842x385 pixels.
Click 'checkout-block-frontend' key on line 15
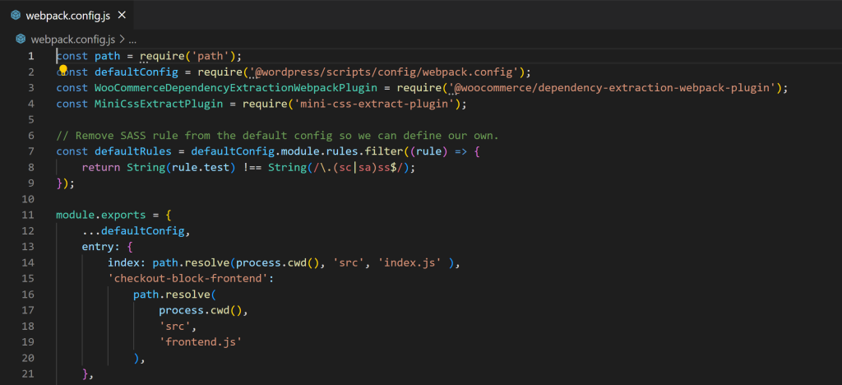point(187,279)
